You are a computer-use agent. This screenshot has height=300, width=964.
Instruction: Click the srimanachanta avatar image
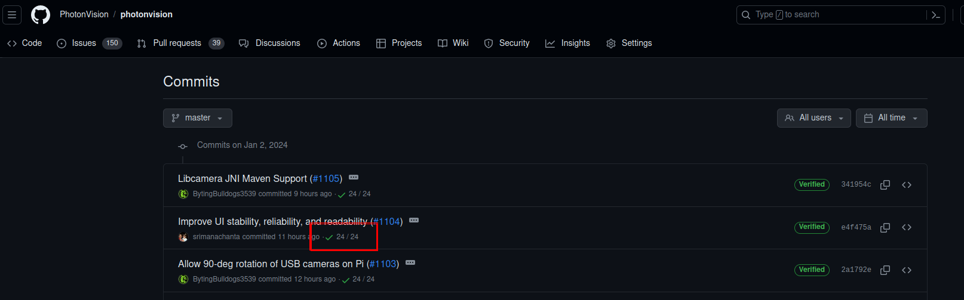tap(183, 237)
